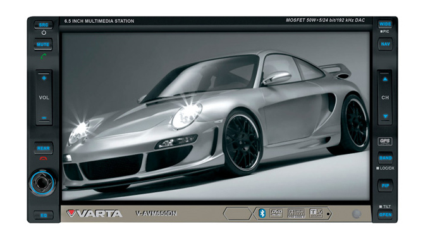Image resolution: width=423 pixels, height=236 pixels.
Task: Decrease volume with the minus button
Action: [44, 118]
